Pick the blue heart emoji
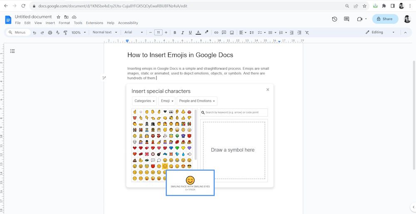Viewport: 416px width, 214px height. [171, 148]
